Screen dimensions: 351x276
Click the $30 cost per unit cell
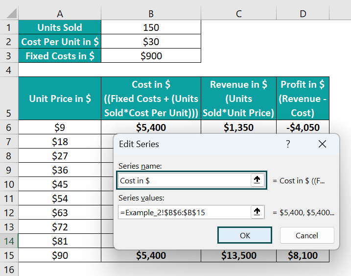tap(151, 42)
